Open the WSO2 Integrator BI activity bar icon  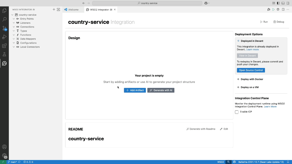(x=4, y=64)
